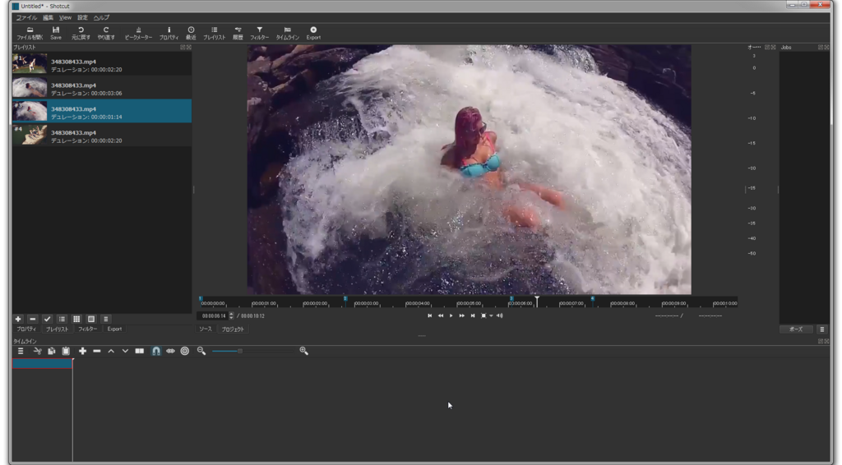Click the timeline zoom out magnifier
842x465 pixels.
tap(201, 351)
